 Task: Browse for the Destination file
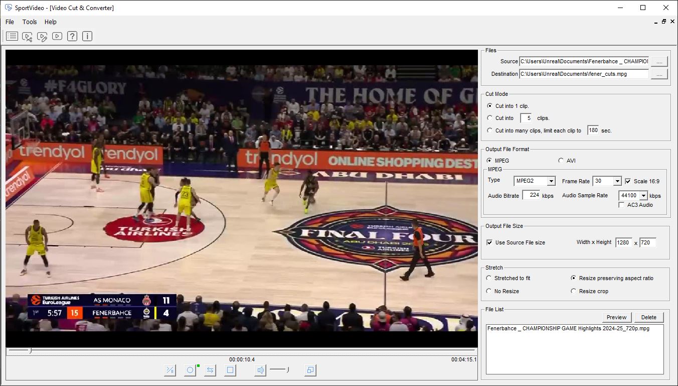[659, 74]
